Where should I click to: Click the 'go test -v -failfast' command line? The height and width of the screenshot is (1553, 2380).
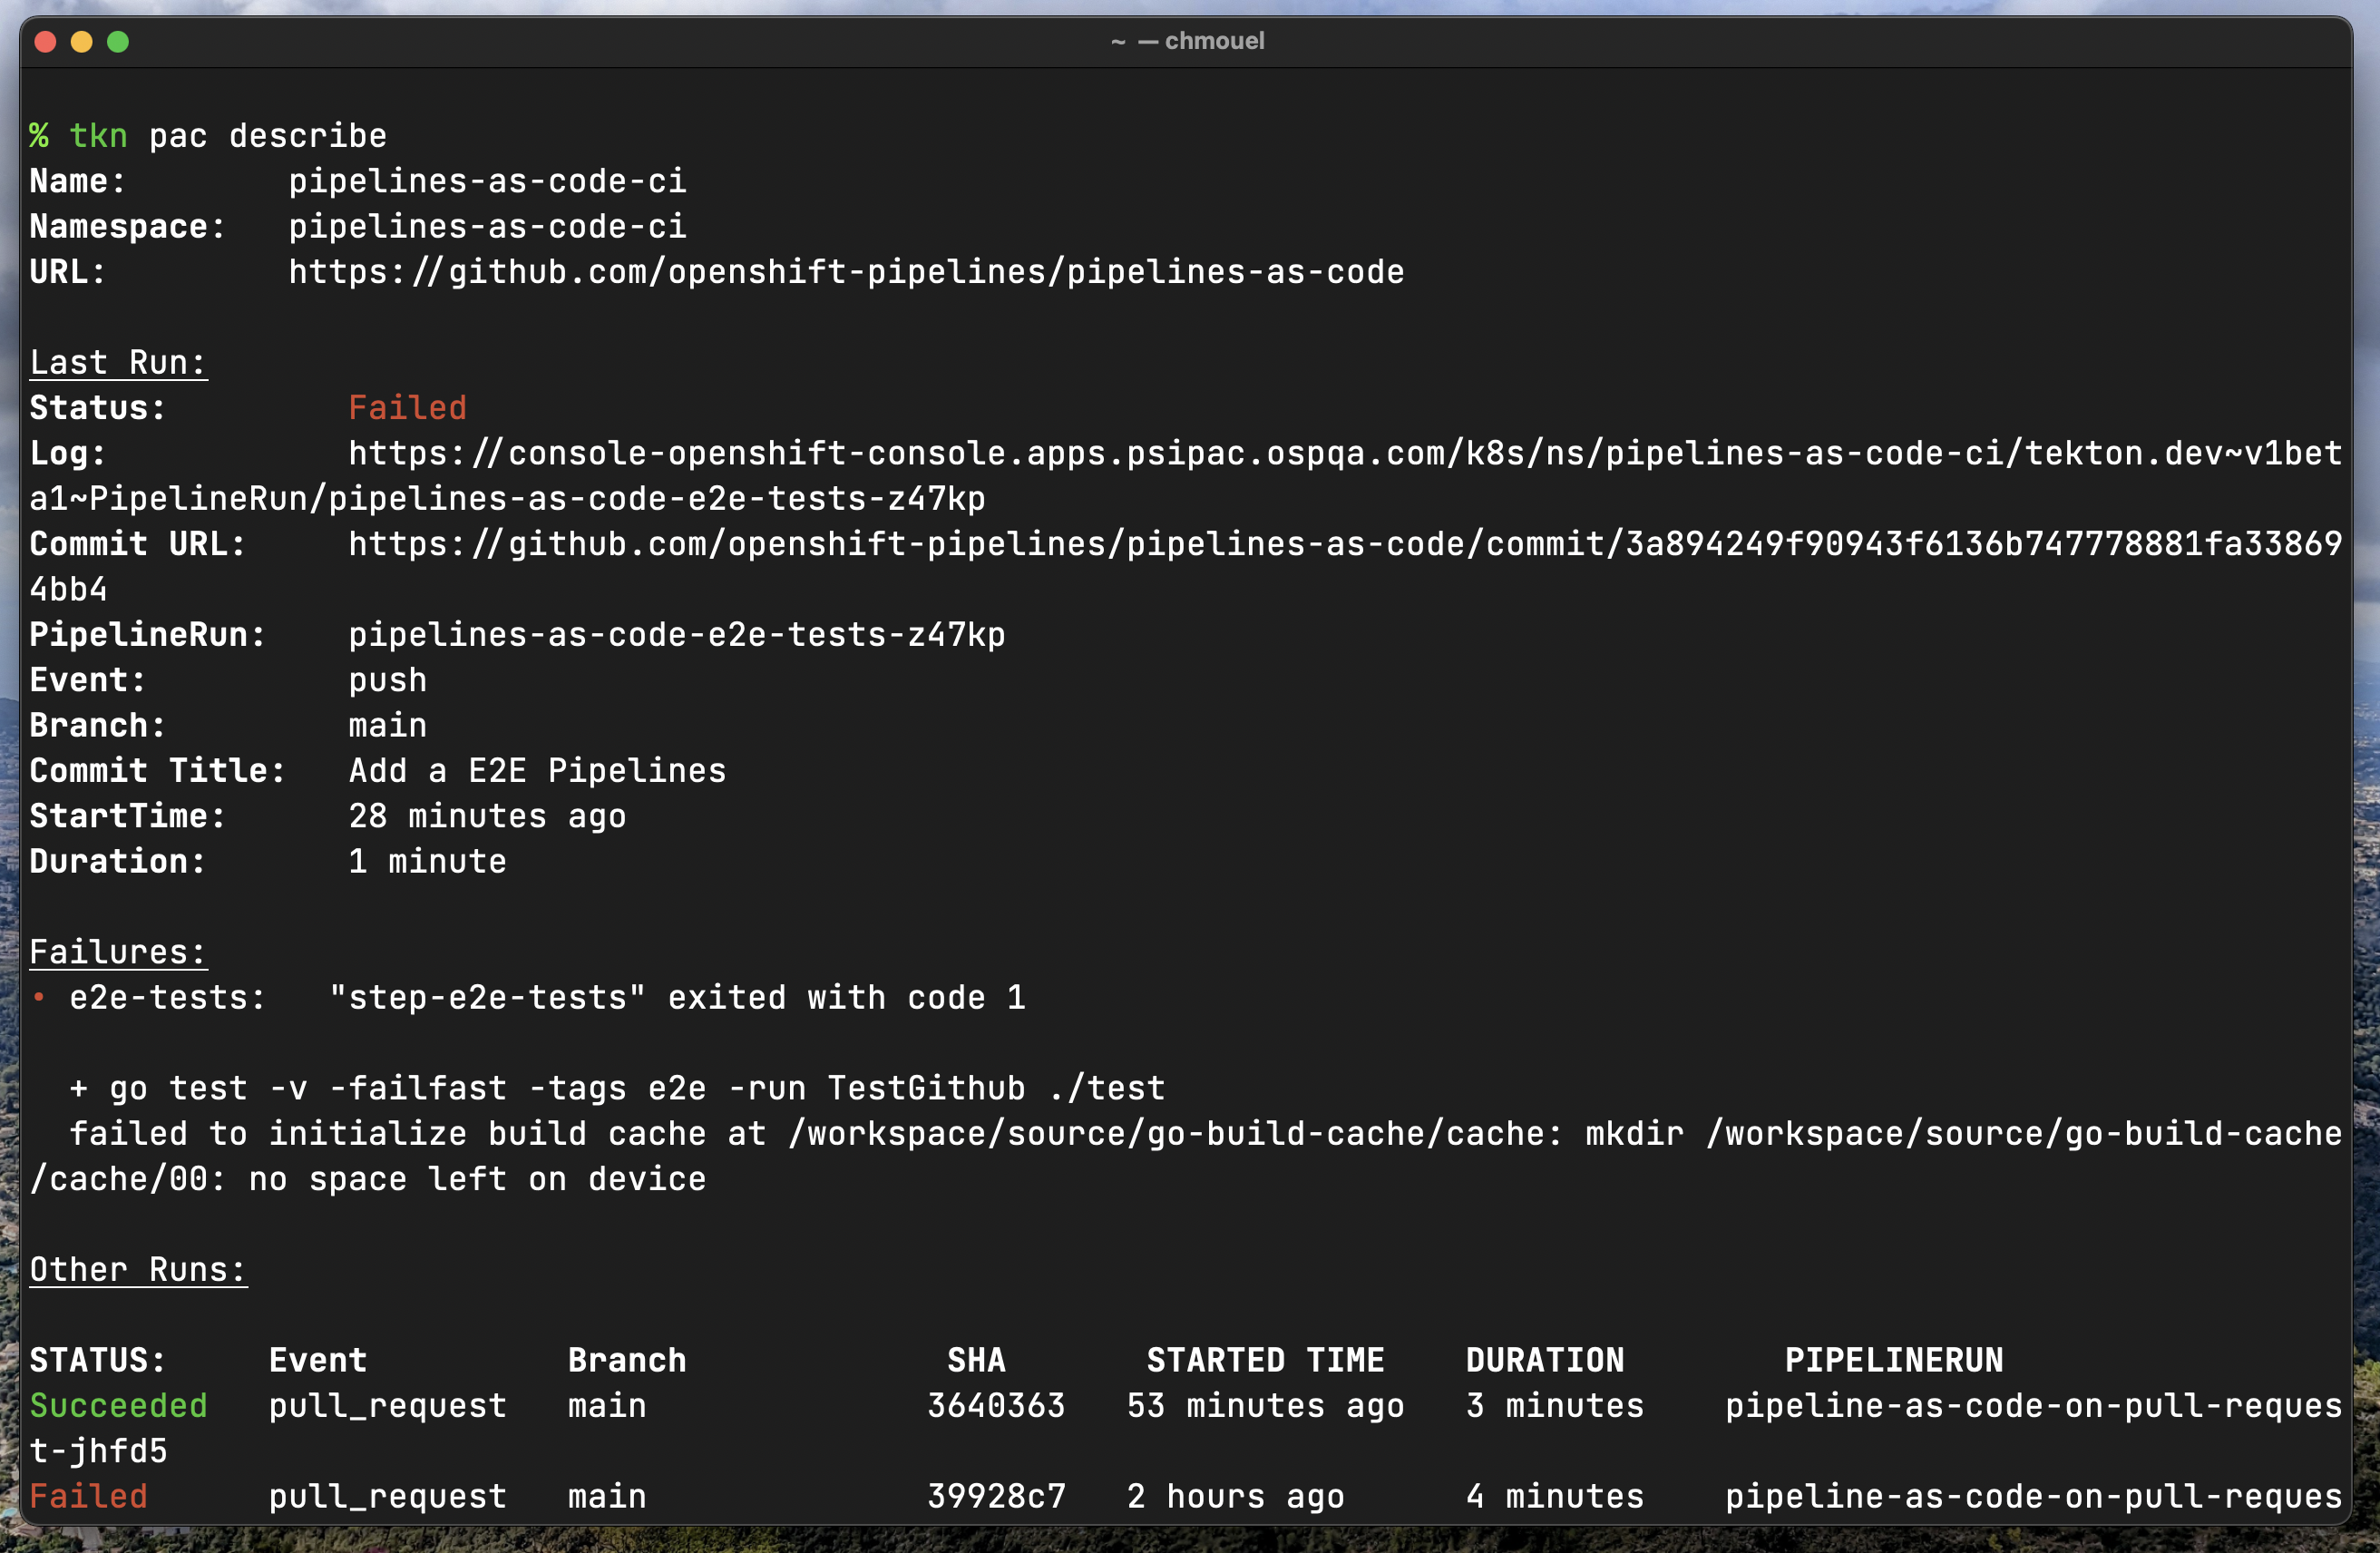617,1088
